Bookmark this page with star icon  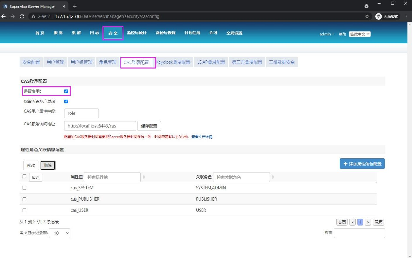(367, 16)
